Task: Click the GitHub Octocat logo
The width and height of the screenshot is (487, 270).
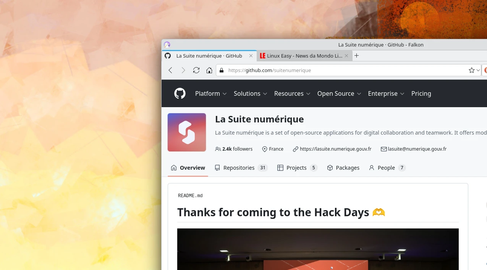Action: coord(180,93)
